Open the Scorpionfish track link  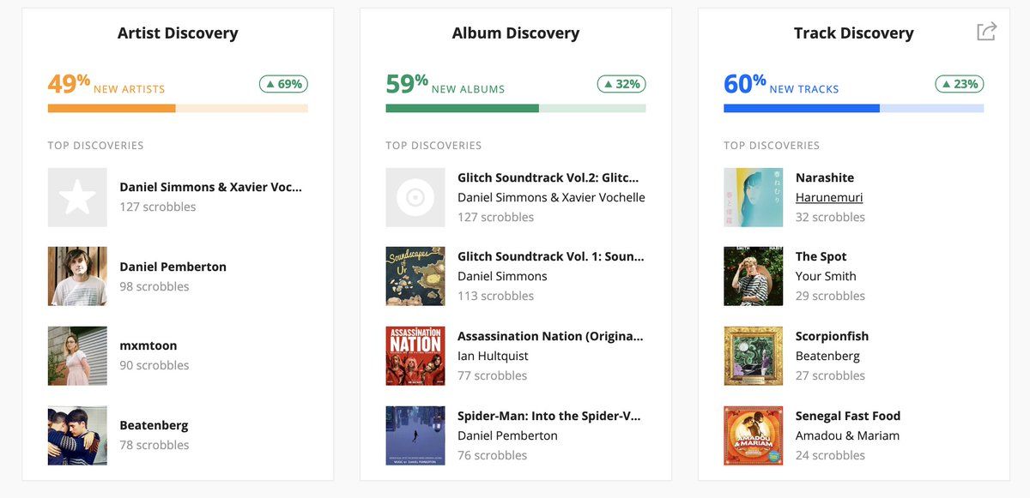click(832, 336)
